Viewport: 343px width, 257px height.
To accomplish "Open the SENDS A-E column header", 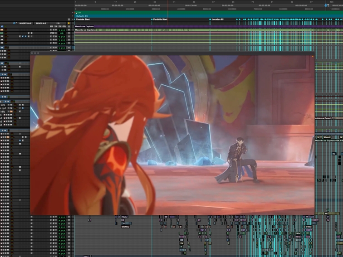I will click(41, 23).
